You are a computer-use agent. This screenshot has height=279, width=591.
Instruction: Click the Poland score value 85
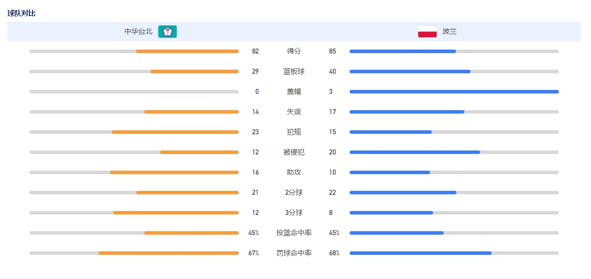(332, 51)
